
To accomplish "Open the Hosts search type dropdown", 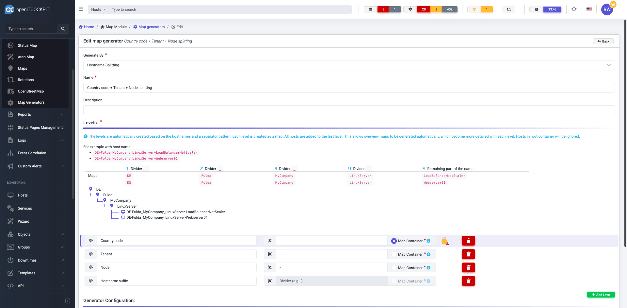I will (98, 9).
